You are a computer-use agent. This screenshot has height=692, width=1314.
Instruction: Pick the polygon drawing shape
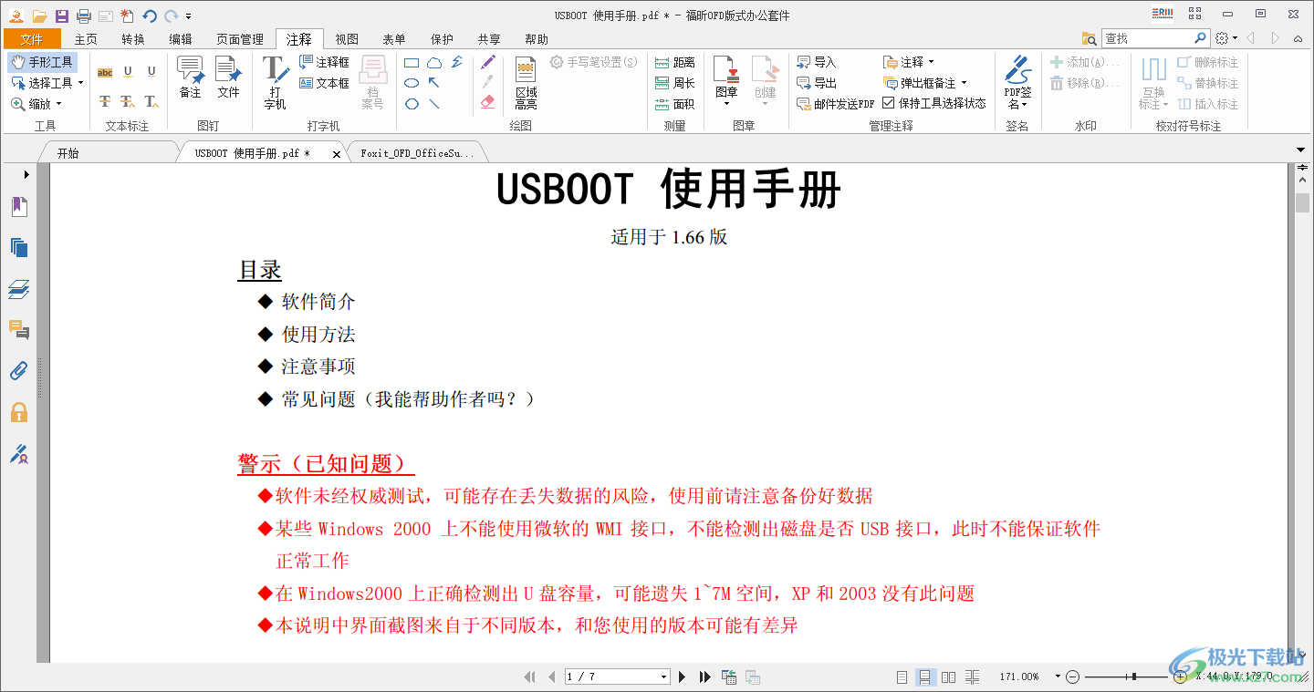click(412, 103)
